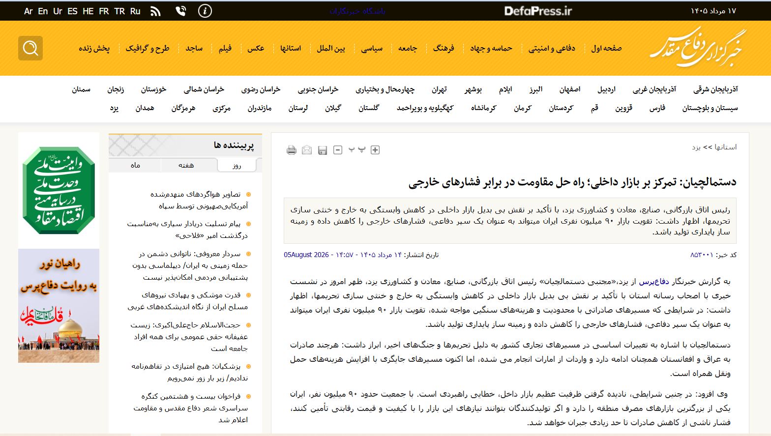Save the article with floppy disk icon
771x436 pixels.
point(323,150)
